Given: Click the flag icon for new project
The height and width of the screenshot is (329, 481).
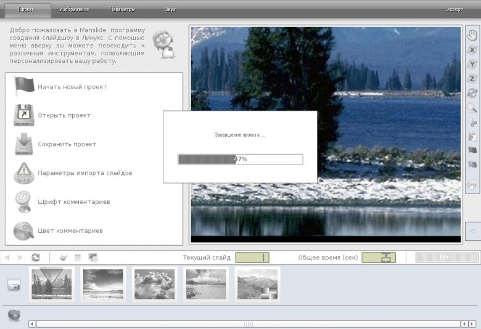Looking at the screenshot, I should 24,86.
